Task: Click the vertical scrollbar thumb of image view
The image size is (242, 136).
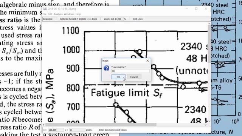Action: click(x=209, y=44)
